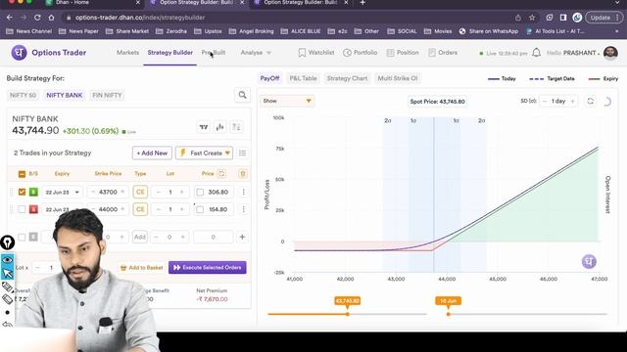Screen dimensions: 627x352
Task: Click the floating Dhan chart badge
Action: pyautogui.click(x=589, y=262)
